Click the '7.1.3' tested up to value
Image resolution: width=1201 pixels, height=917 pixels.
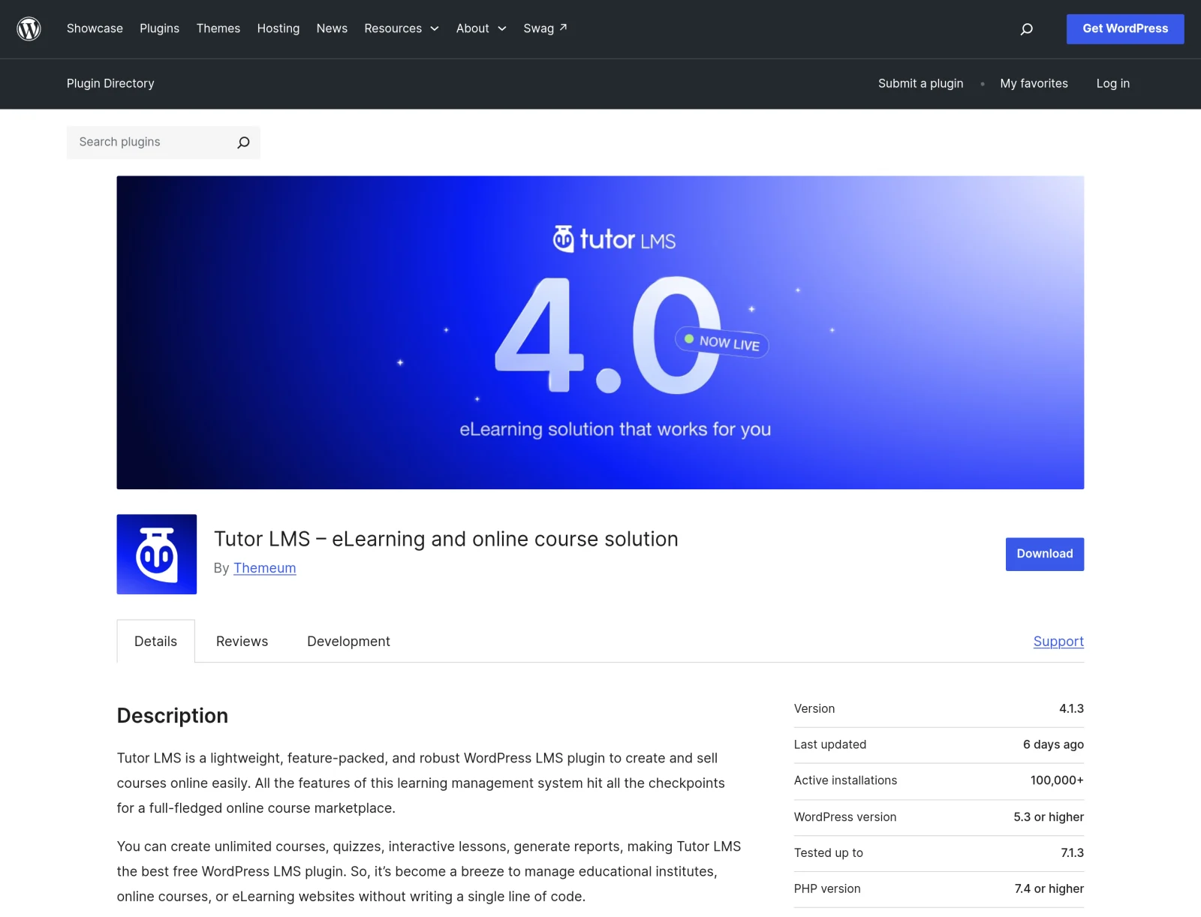coord(1072,852)
